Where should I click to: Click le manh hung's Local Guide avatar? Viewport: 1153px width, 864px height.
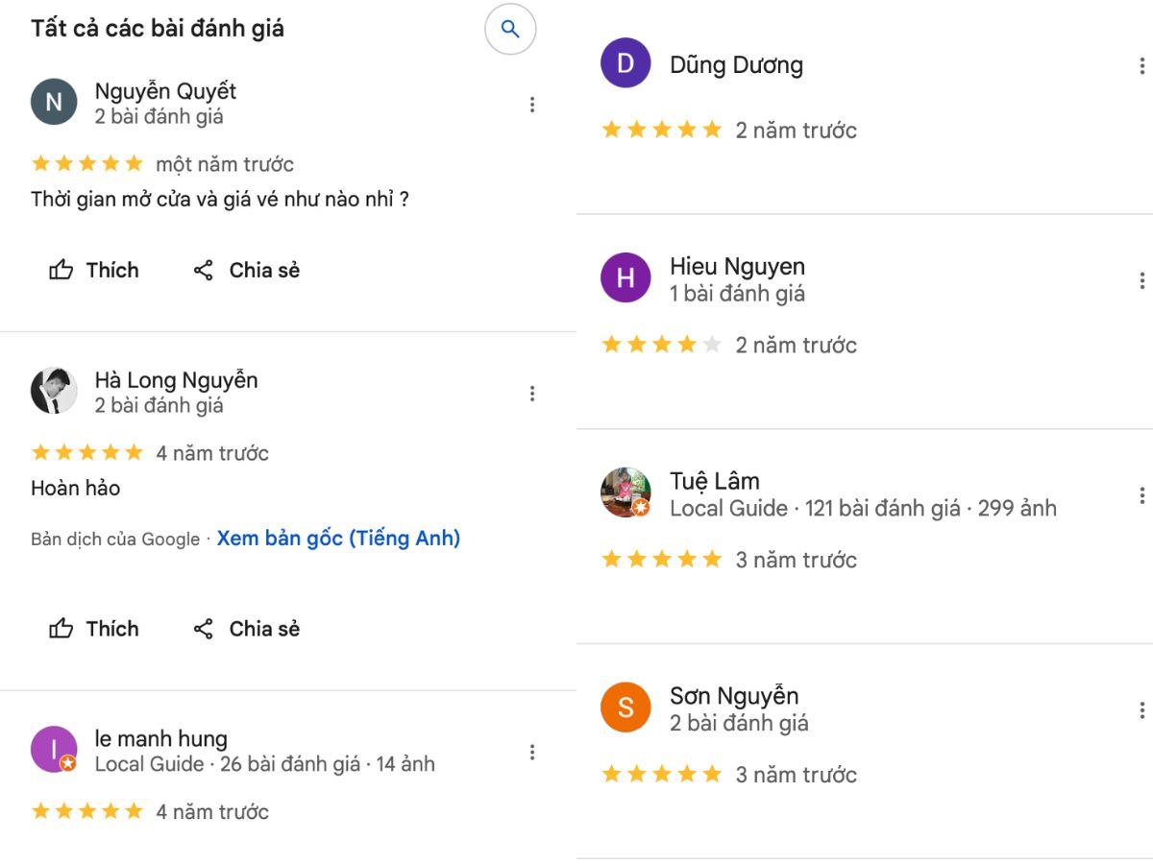click(x=54, y=749)
